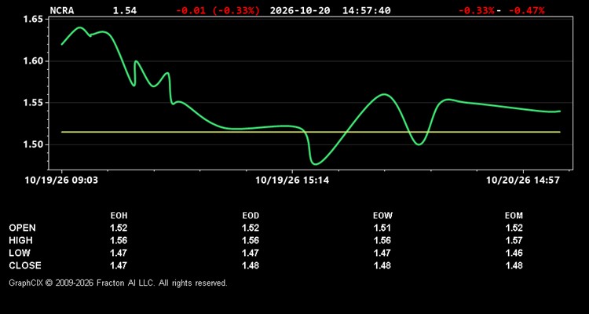Select the EOD column header

[251, 216]
